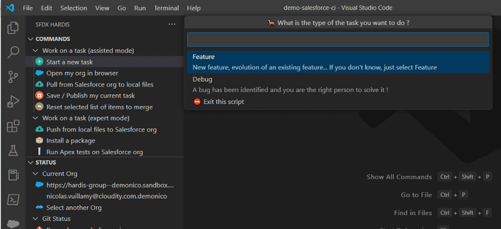Click Start a new task command
The width and height of the screenshot is (501, 229).
point(69,62)
